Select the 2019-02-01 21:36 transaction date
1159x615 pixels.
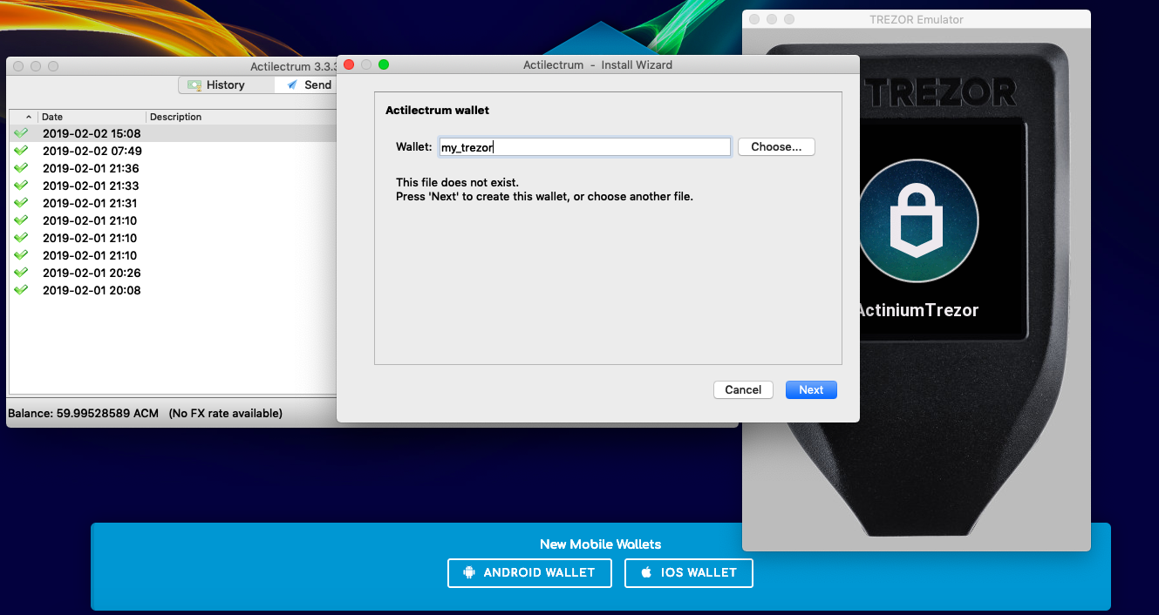coord(91,168)
